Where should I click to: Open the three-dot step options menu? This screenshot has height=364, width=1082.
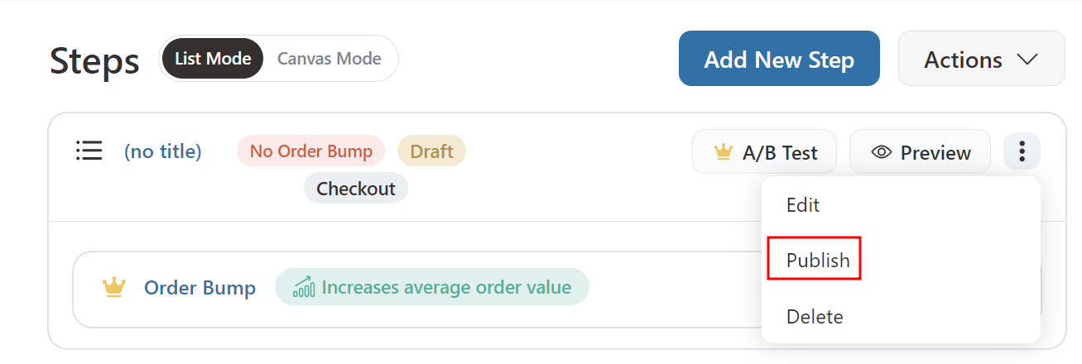pos(1022,151)
